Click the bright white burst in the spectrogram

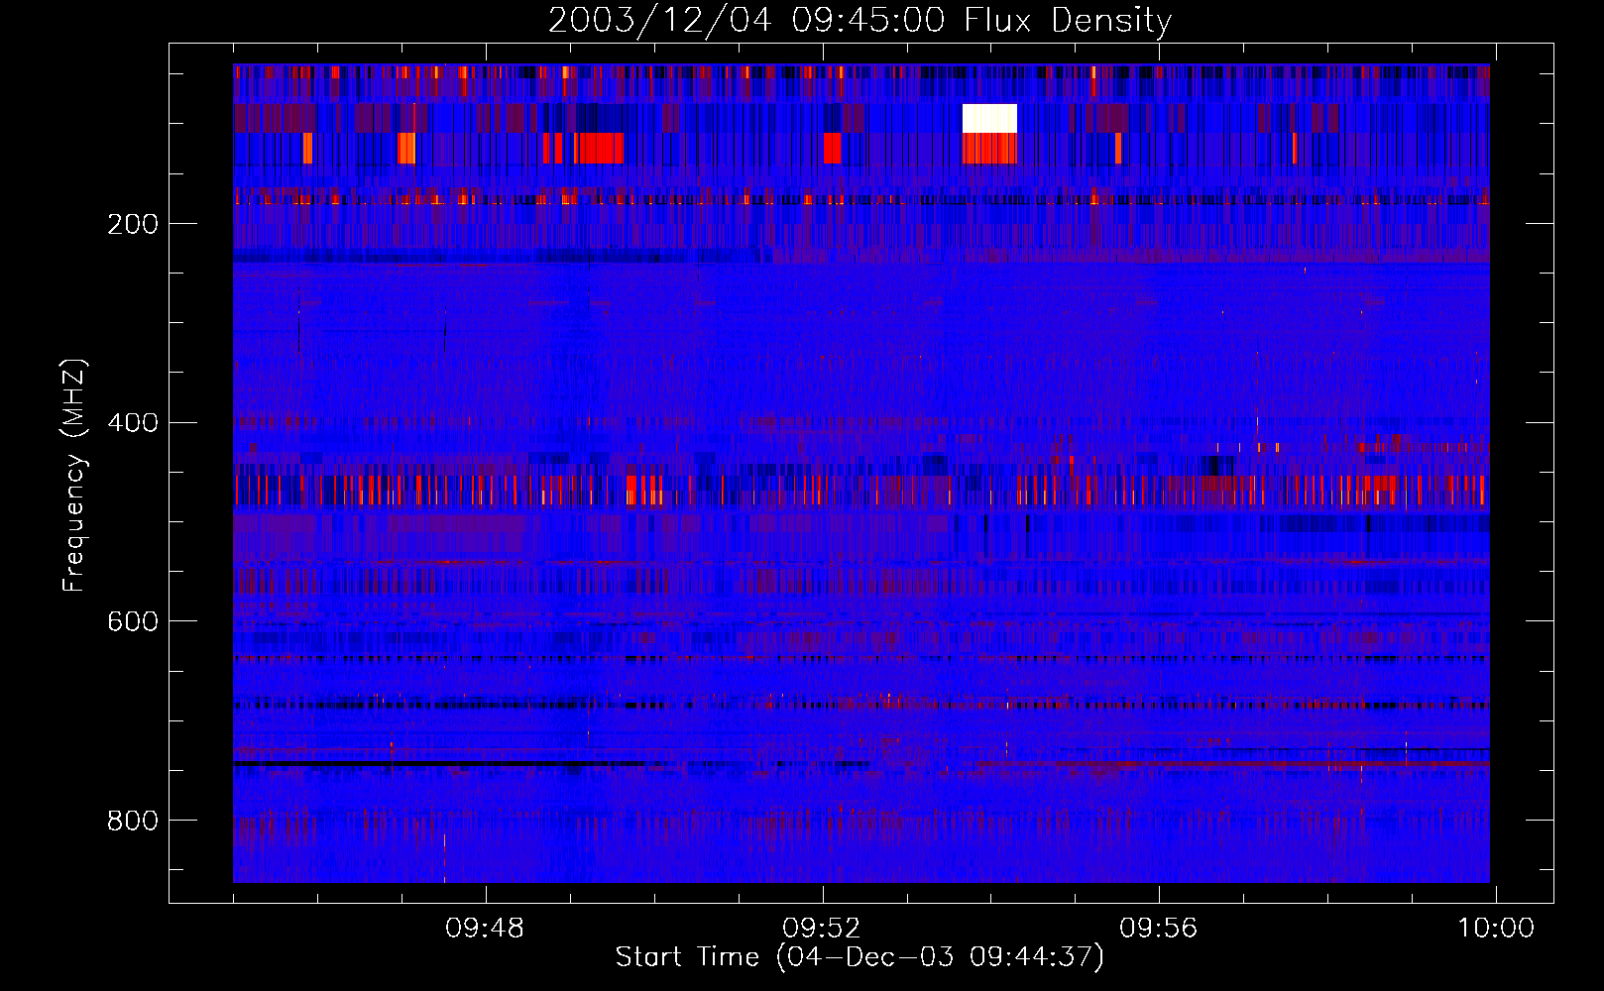[x=989, y=118]
